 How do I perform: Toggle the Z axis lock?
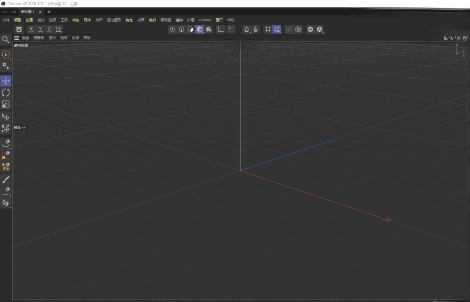49,29
